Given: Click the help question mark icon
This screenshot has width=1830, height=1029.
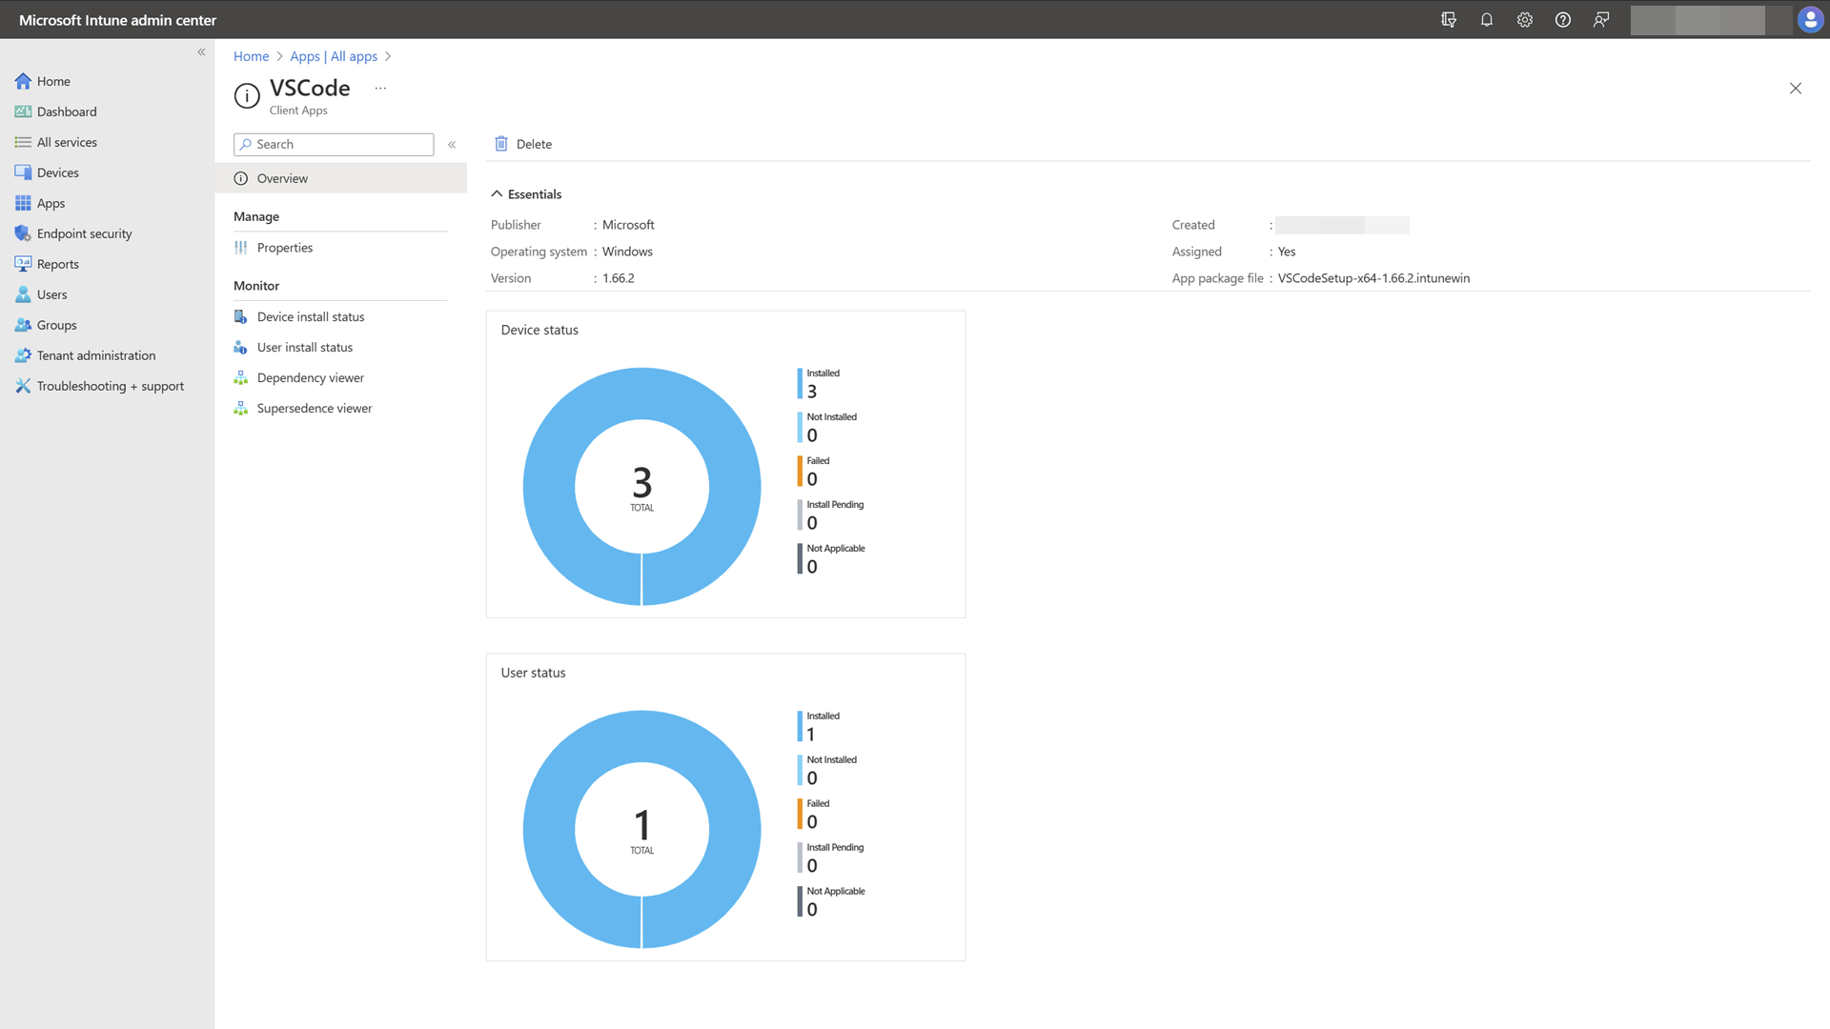Looking at the screenshot, I should tap(1562, 20).
